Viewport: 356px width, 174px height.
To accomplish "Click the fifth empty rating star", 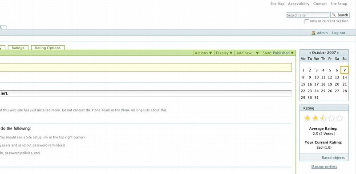I will (340, 118).
